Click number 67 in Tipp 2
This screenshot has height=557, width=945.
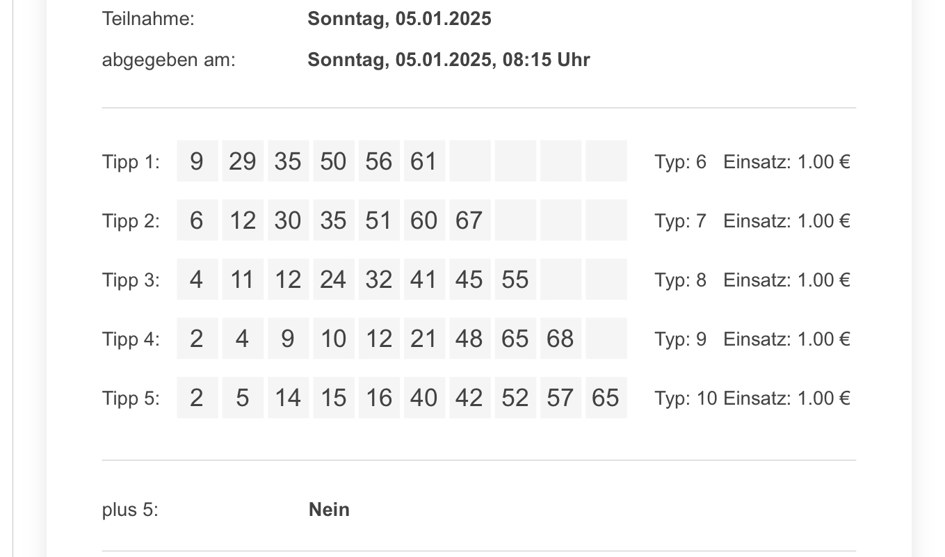tap(470, 220)
